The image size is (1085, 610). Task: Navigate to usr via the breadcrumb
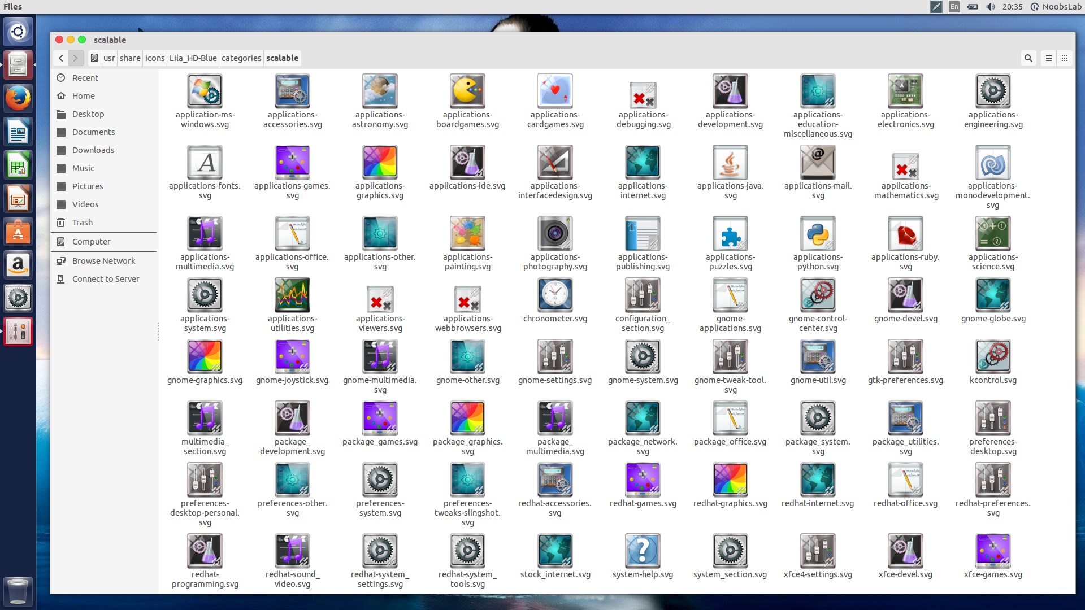(109, 58)
